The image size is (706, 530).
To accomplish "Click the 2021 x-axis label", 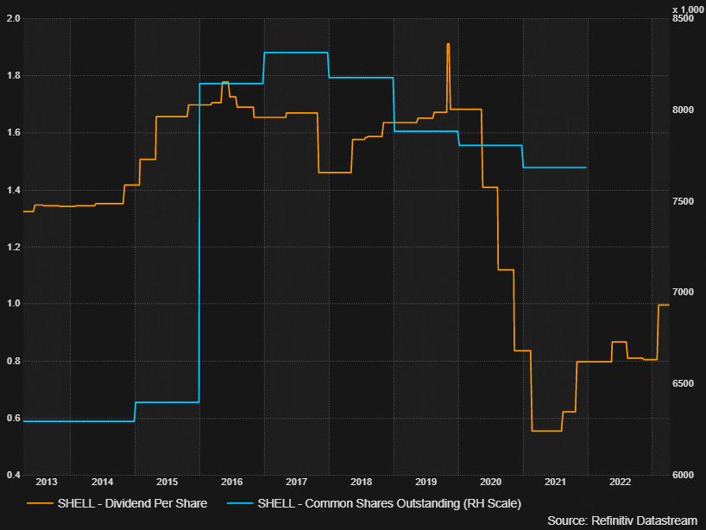I will tap(555, 482).
